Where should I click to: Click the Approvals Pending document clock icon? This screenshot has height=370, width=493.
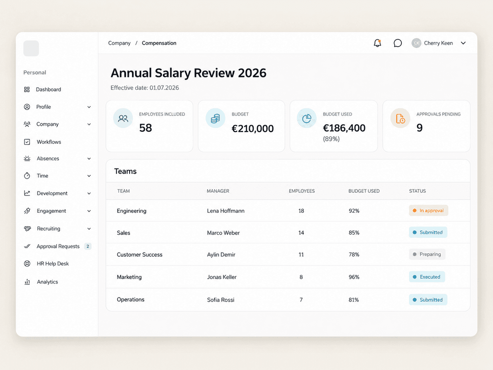[401, 118]
